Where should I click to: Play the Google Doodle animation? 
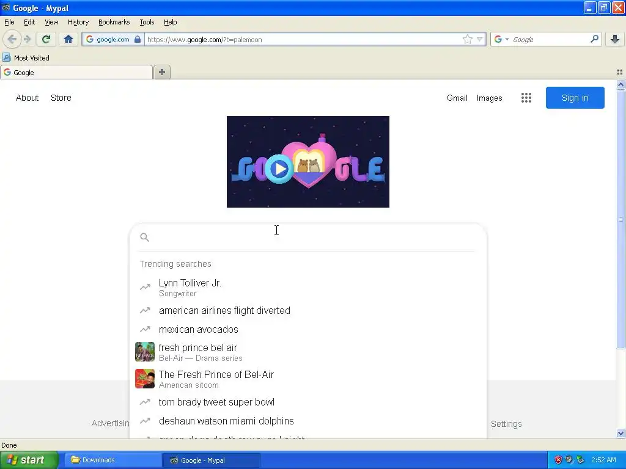pyautogui.click(x=279, y=169)
